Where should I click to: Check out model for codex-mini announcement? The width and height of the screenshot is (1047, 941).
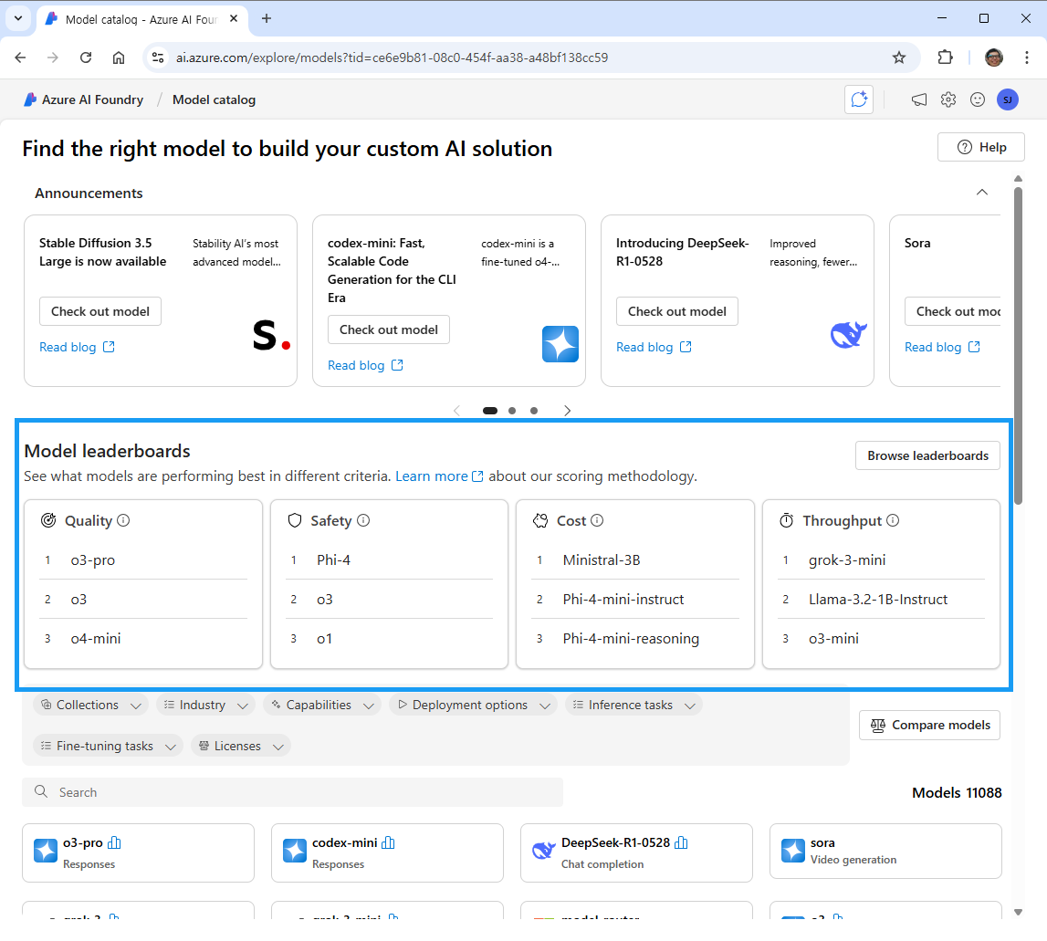[389, 329]
